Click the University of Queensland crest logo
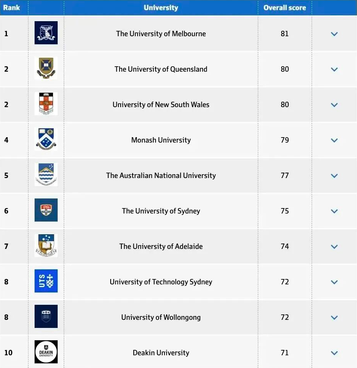357x368 pixels. [46, 69]
